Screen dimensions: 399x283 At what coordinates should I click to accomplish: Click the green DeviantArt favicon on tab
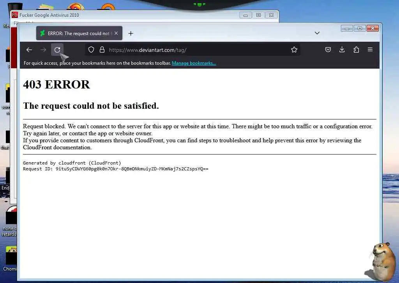(42, 33)
